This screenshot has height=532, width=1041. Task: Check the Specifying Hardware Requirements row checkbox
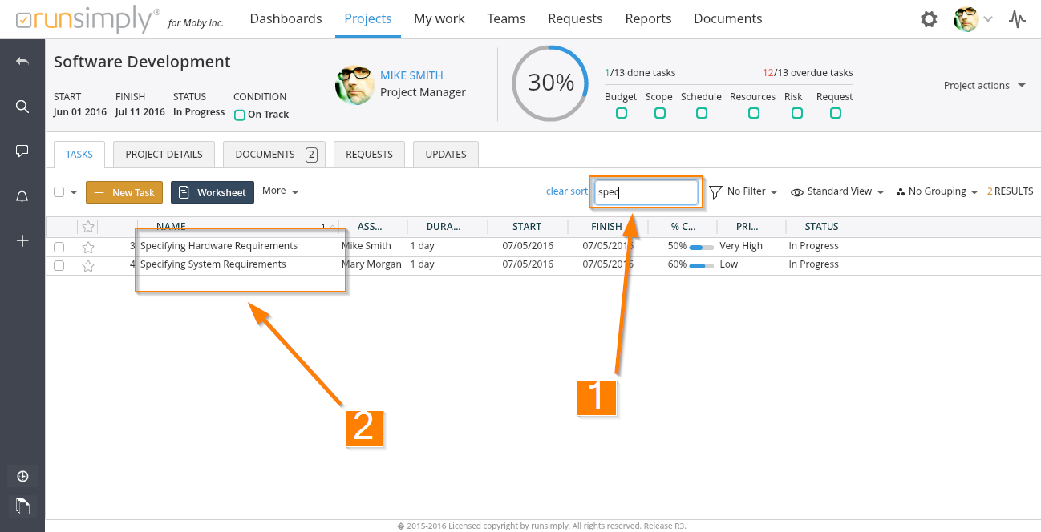coord(59,247)
